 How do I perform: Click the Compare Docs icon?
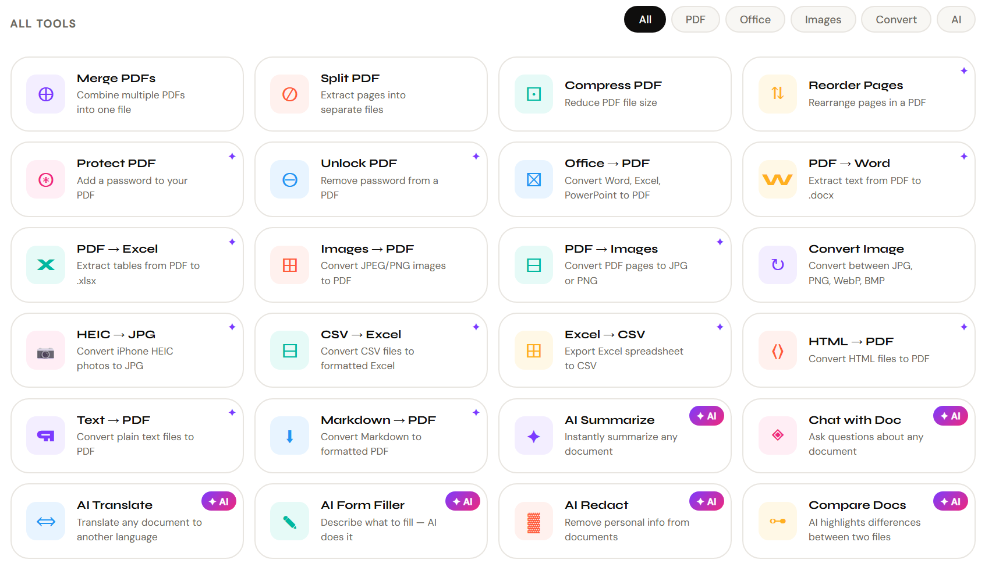pos(778,521)
